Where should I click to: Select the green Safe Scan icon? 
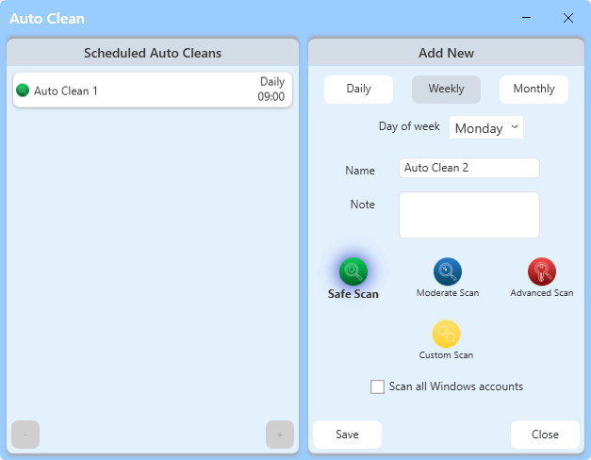point(353,271)
